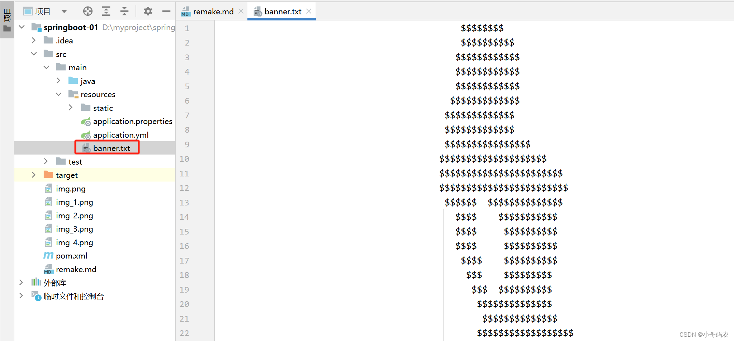734x341 pixels.
Task: Hide the project tool window
Action: [166, 11]
